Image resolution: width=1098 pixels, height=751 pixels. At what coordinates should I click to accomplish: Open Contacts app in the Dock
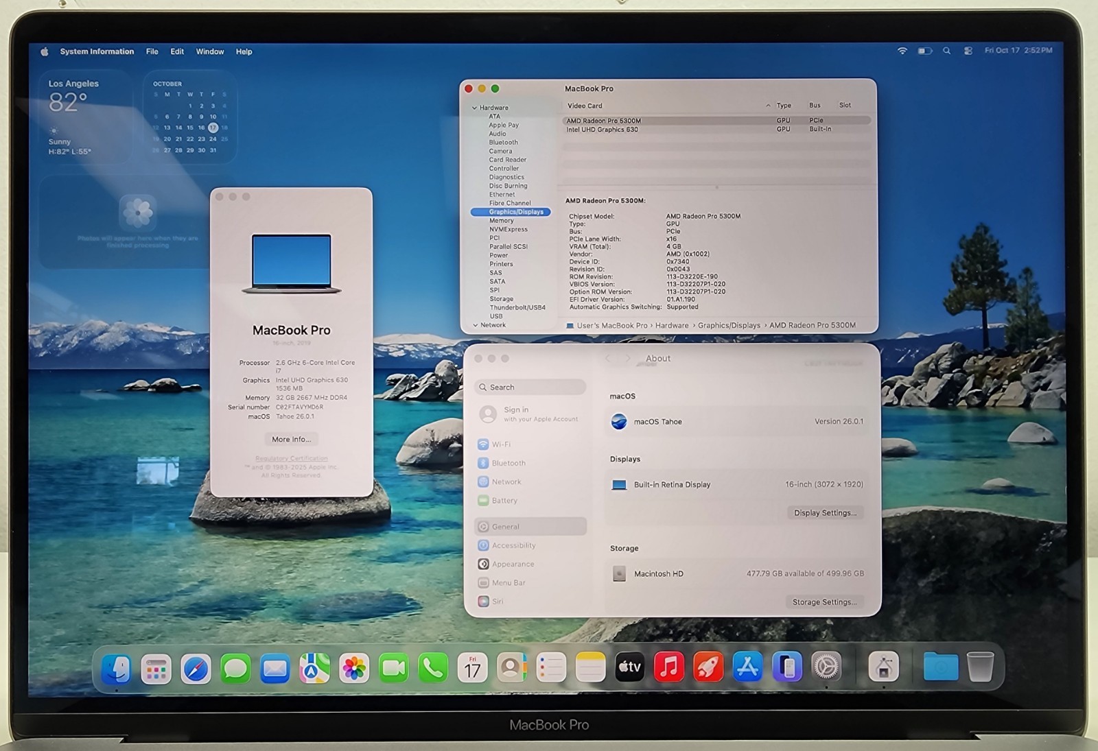point(512,668)
